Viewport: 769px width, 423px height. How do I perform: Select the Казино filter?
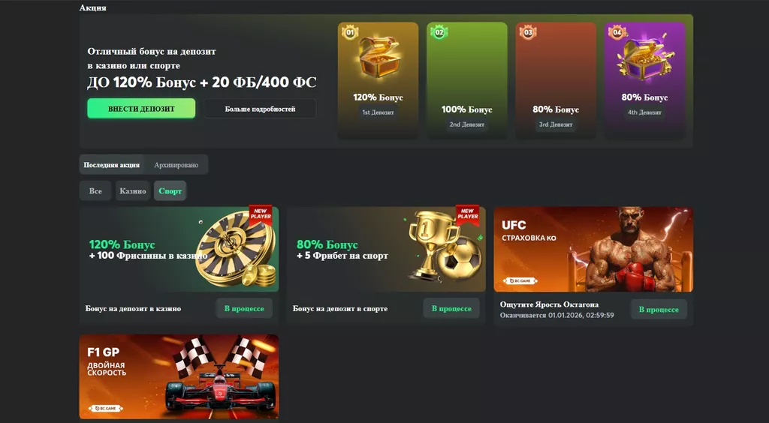coord(133,191)
